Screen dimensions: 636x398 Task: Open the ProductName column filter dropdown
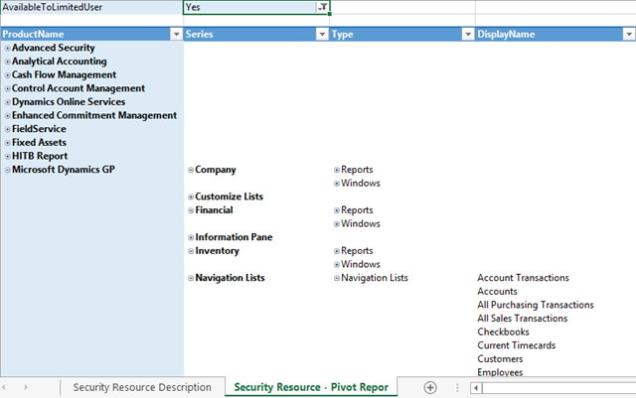177,35
